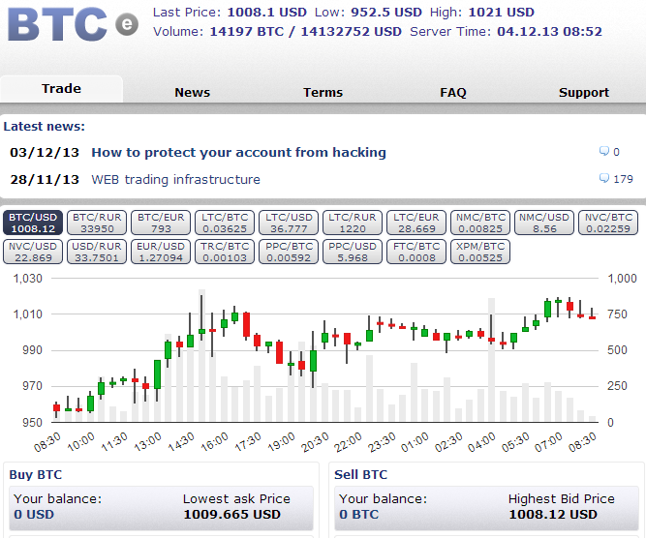Click the 16:00 time label on chart

click(x=215, y=441)
